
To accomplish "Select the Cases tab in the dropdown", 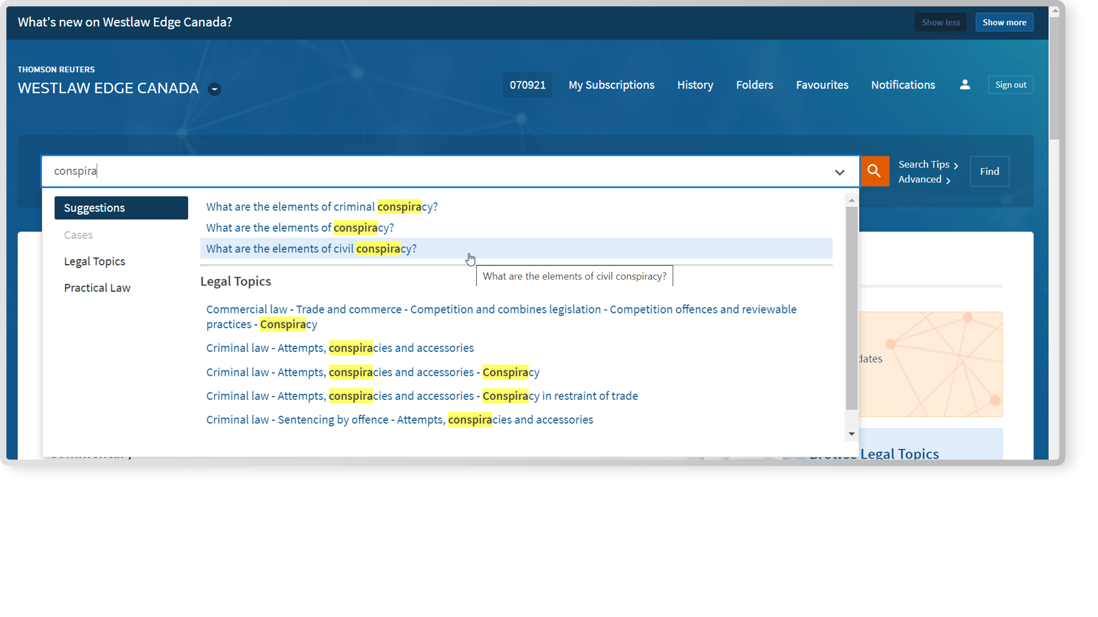I will [x=78, y=234].
